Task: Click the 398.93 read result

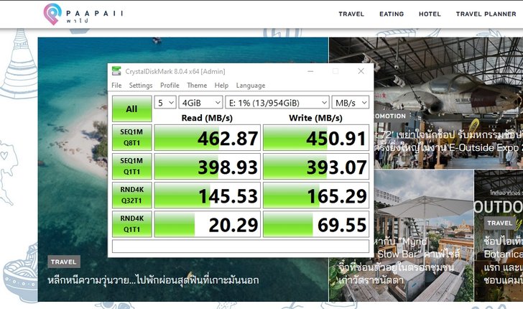Action: pyautogui.click(x=207, y=166)
